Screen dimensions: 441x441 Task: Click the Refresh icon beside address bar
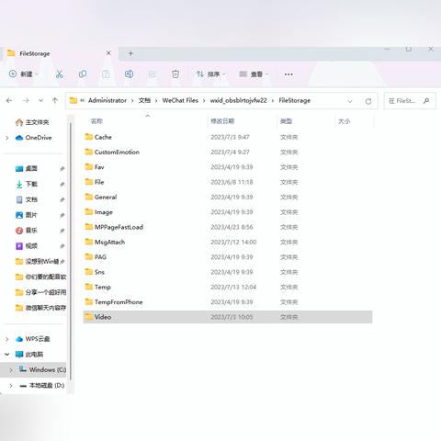[x=368, y=101]
